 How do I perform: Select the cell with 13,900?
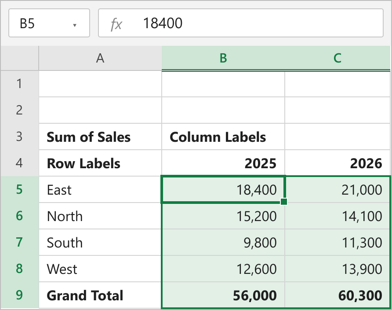pyautogui.click(x=338, y=269)
